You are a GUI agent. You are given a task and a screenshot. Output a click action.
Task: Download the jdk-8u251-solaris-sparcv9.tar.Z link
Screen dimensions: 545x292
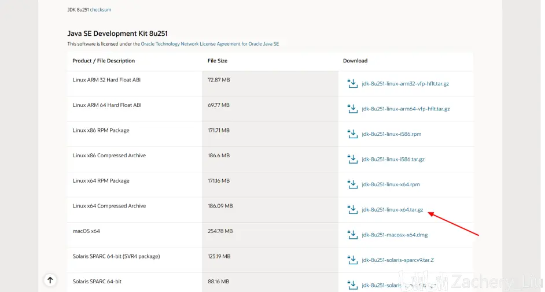[397, 260]
